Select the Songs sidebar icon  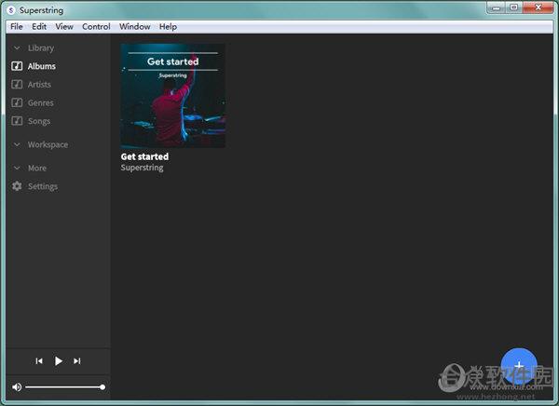[17, 121]
